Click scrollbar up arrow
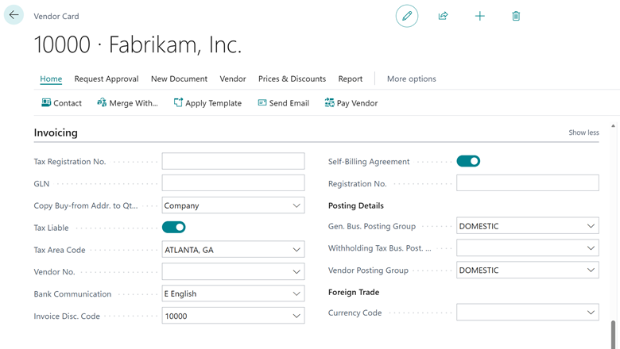 [614, 126]
